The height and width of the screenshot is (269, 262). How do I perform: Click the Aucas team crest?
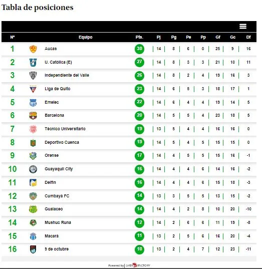tap(33, 49)
